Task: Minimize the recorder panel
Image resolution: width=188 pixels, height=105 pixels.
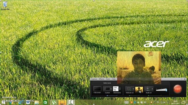Action: pos(182,79)
